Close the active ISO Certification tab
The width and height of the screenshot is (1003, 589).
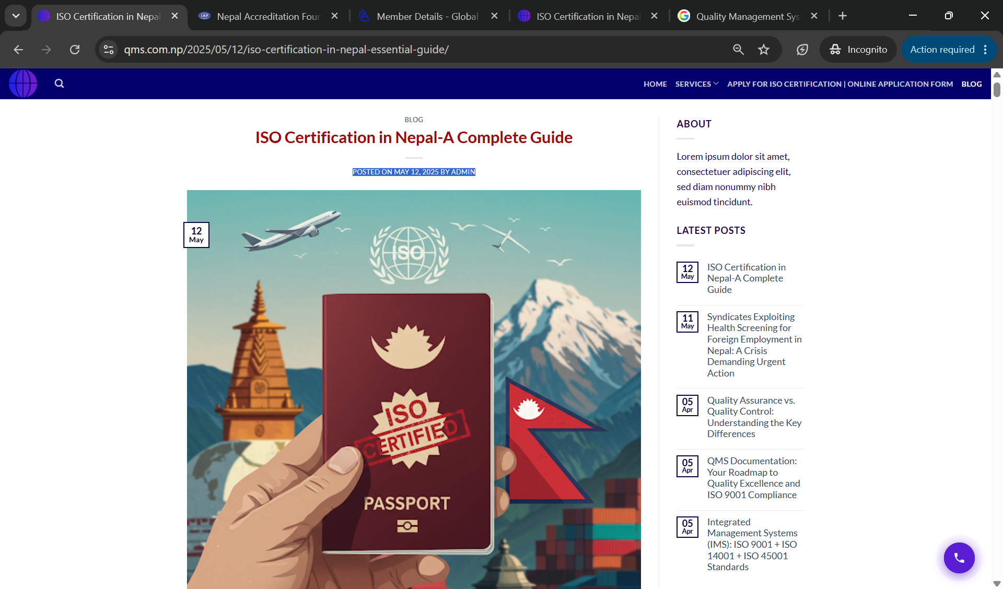[x=175, y=16]
